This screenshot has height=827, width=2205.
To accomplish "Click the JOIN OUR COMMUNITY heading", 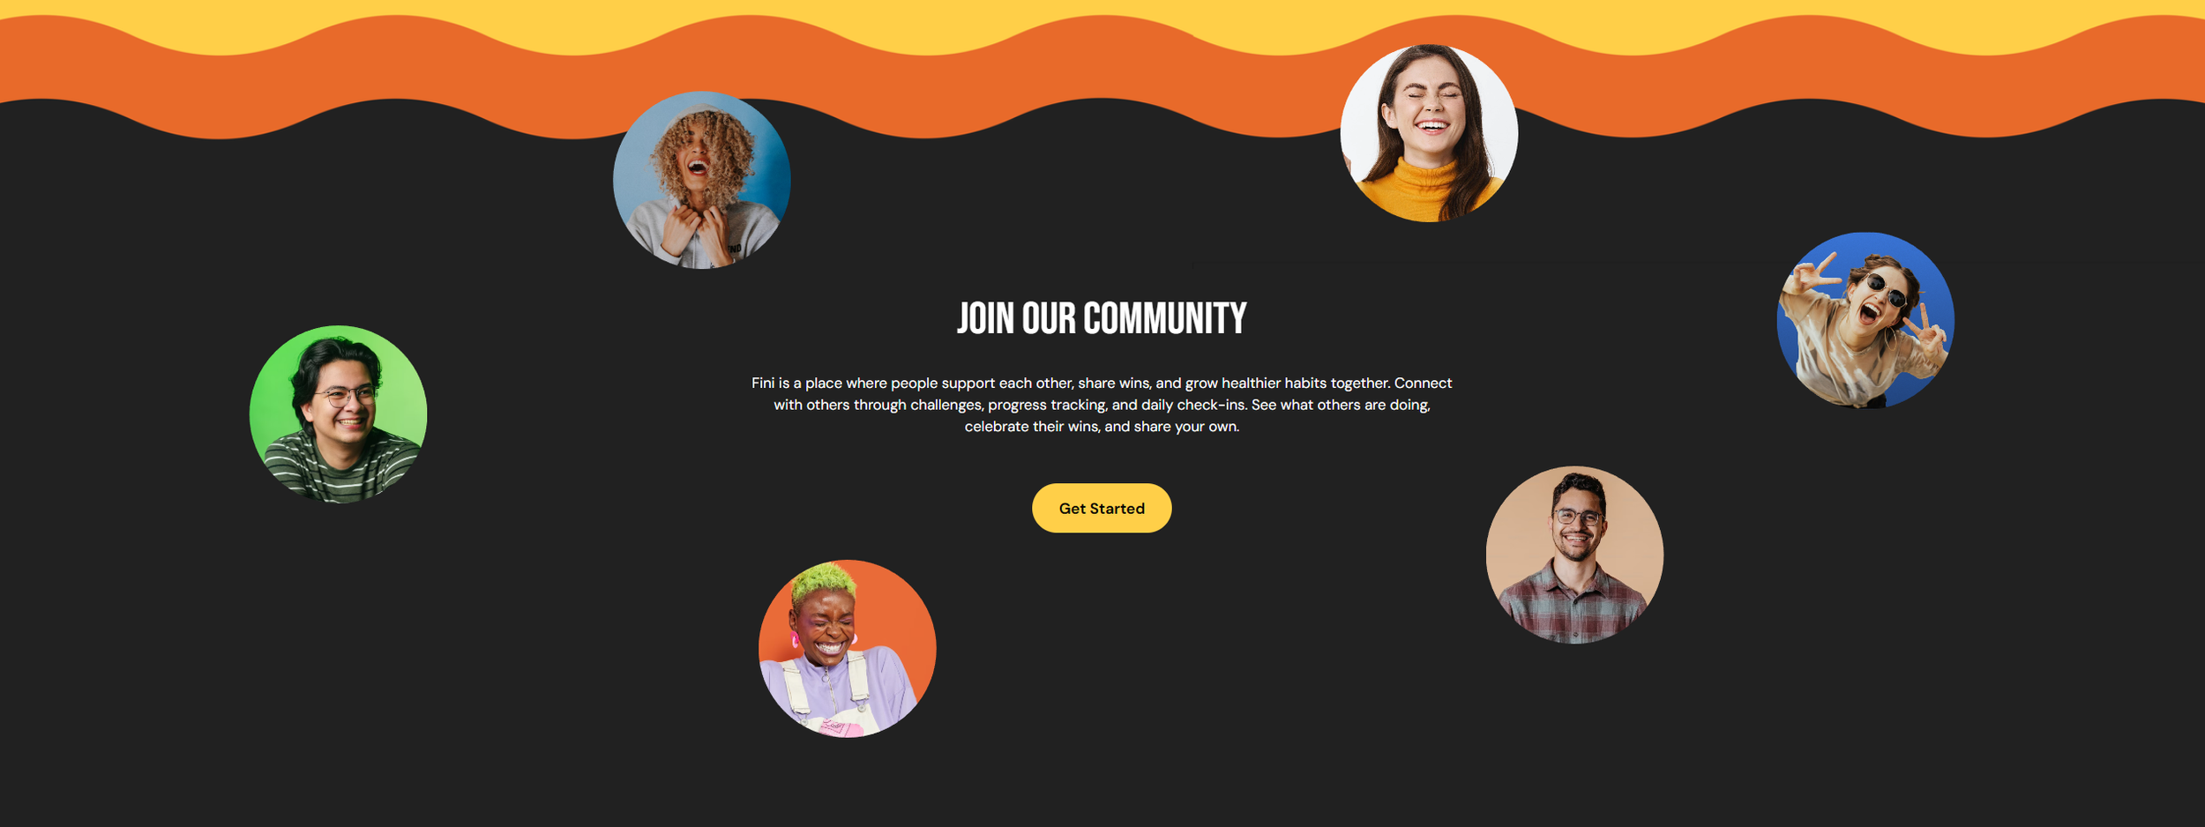I will (x=1102, y=318).
